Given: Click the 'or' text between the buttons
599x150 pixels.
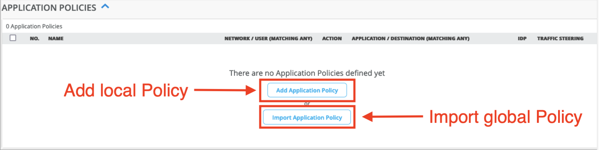Looking at the screenshot, I should point(307,104).
